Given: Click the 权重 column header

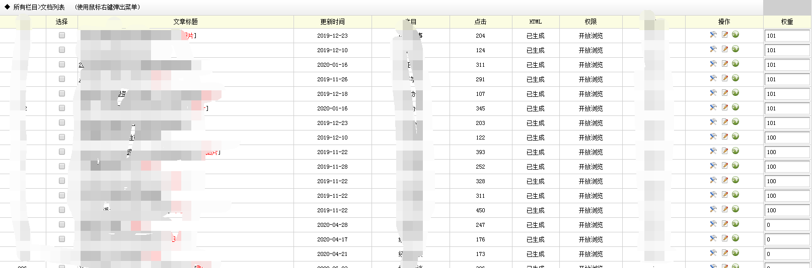Looking at the screenshot, I should (x=787, y=22).
